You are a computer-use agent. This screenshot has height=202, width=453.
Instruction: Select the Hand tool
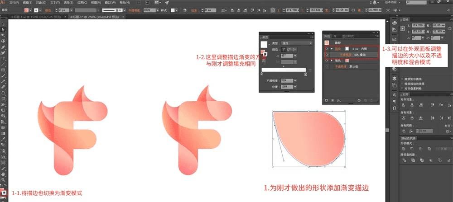pos(3,174)
